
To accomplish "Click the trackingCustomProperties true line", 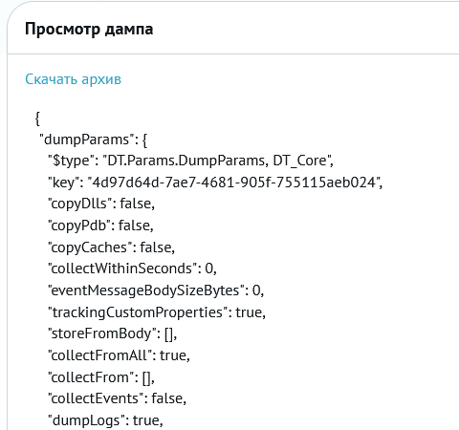I will [157, 312].
